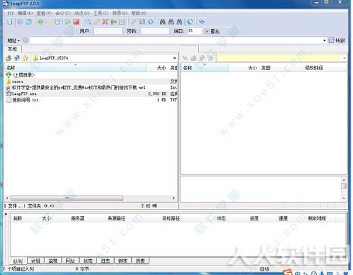The height and width of the screenshot is (275, 353).
Task: Open the remote path dropdown arrow
Action: coord(344,58)
